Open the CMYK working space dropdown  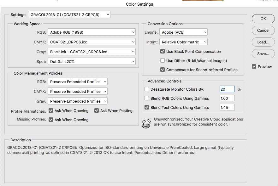tap(92, 42)
